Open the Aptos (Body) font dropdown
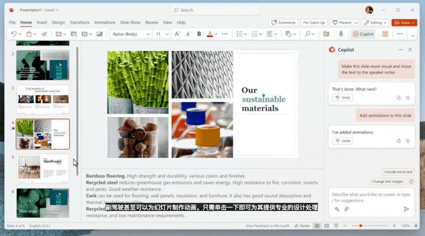The width and height of the screenshot is (425, 236). [x=130, y=34]
